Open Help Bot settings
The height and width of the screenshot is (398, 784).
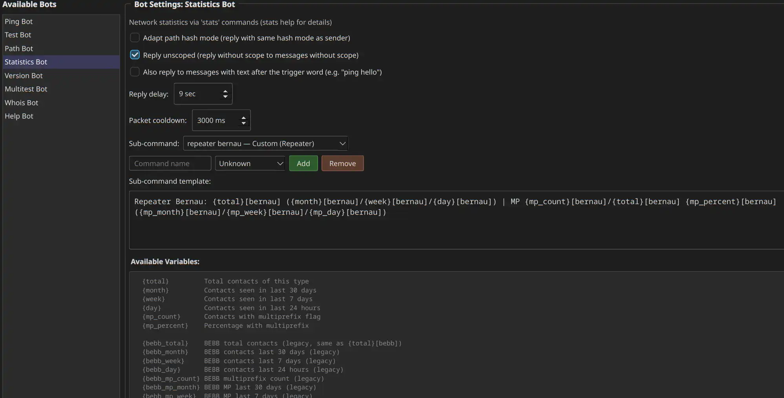19,116
